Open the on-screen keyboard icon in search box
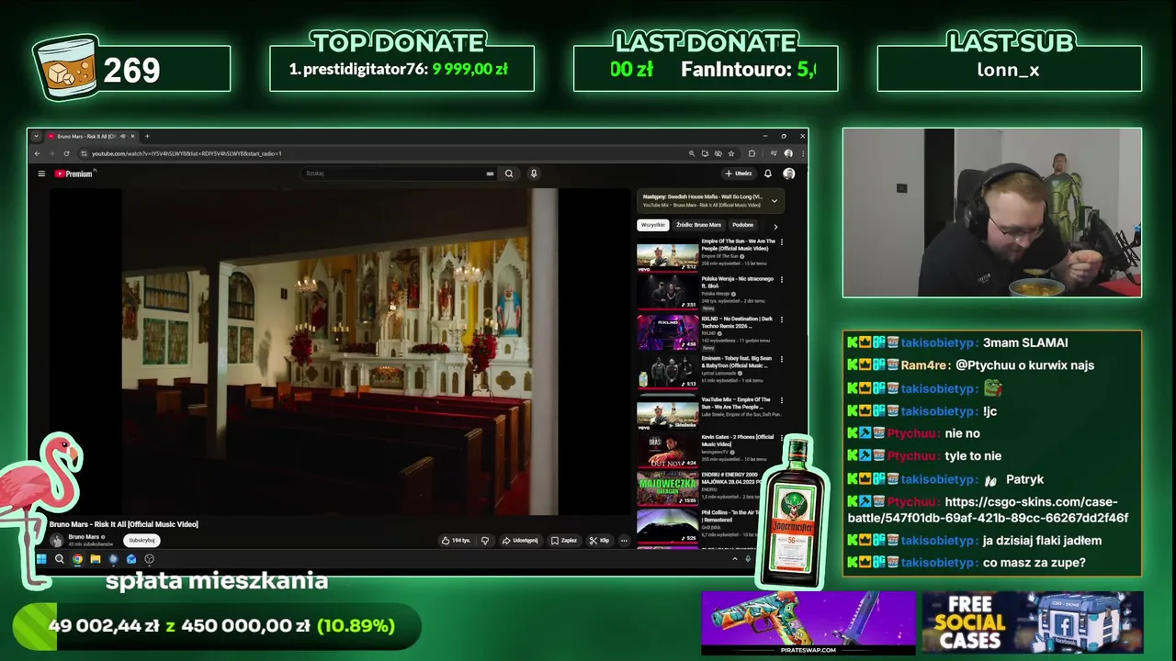The width and height of the screenshot is (1176, 661). (490, 174)
